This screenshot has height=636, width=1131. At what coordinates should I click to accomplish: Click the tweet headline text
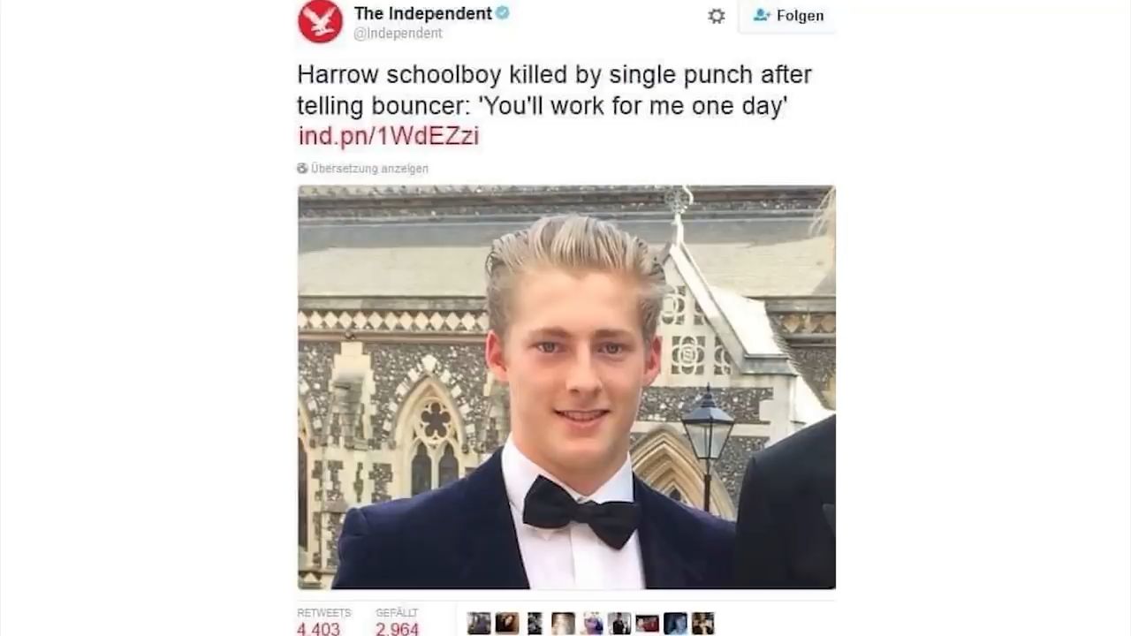click(554, 90)
